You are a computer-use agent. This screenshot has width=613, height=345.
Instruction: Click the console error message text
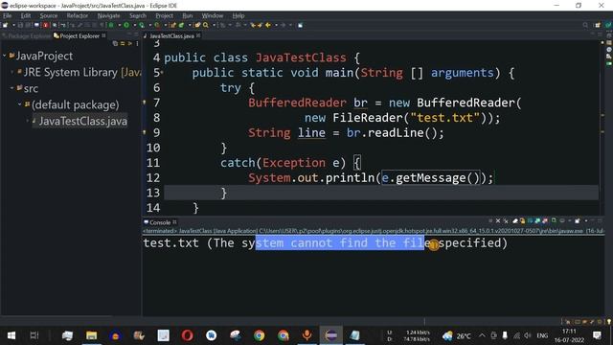coord(325,243)
